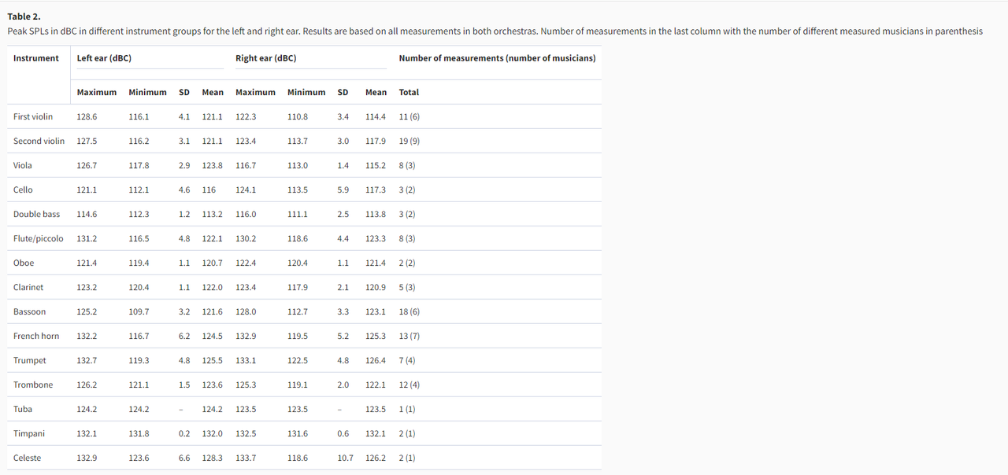Click Celeste left ear mean 128.3

[x=213, y=458]
